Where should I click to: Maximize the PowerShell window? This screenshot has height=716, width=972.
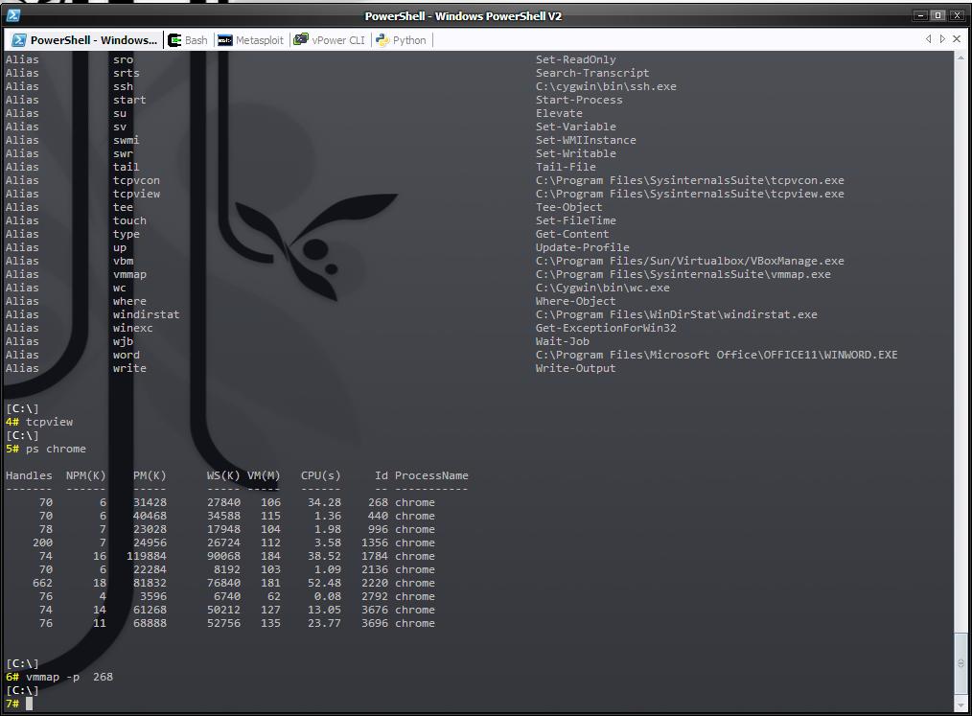[x=937, y=15]
